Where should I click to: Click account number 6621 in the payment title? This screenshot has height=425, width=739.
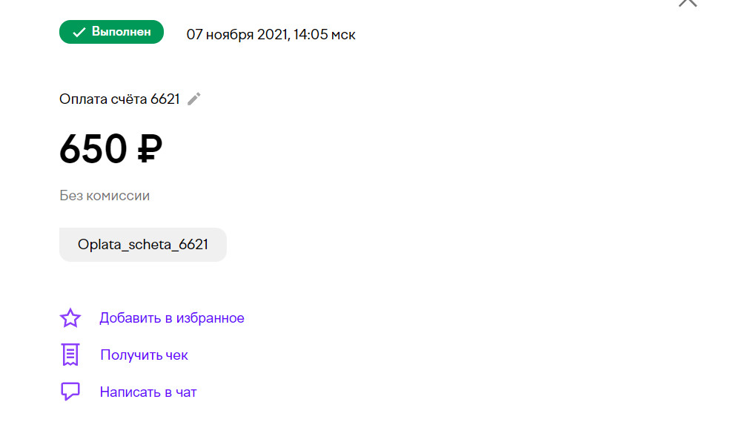pyautogui.click(x=165, y=99)
